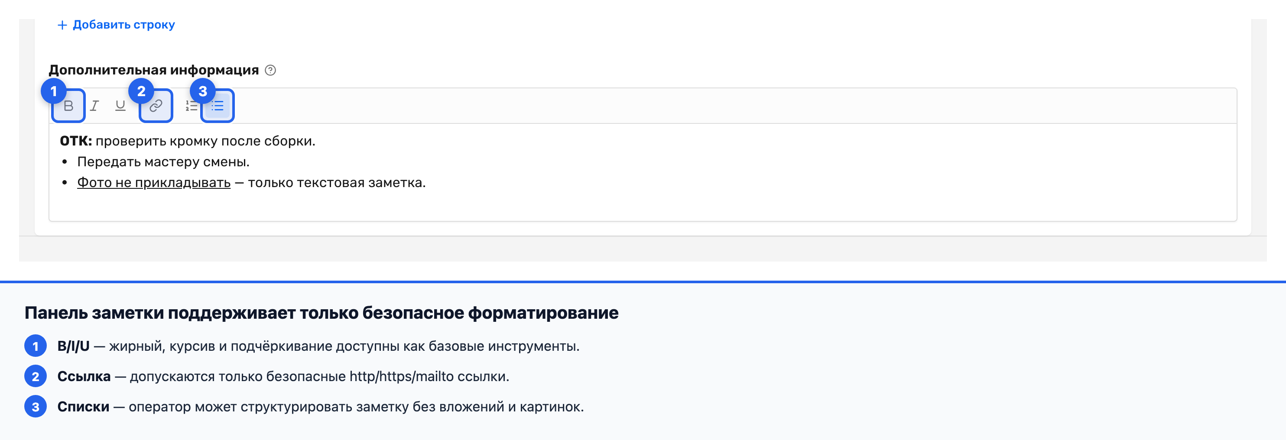Select legend marker 3 next to Списки
The height and width of the screenshot is (440, 1286).
coord(36,407)
